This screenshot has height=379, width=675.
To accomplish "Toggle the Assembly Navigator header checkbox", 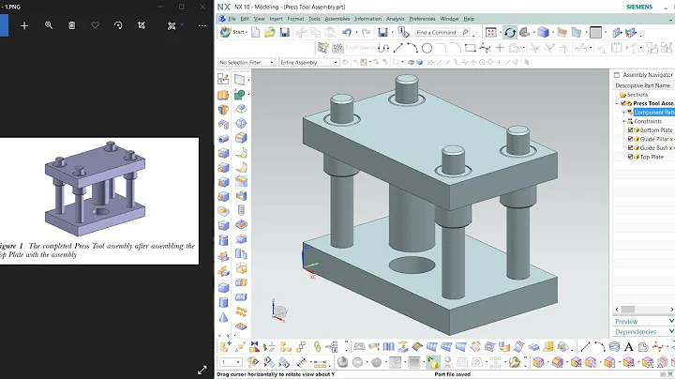I will [x=617, y=75].
